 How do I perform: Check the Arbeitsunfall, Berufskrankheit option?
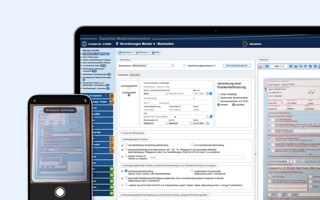pyautogui.click(x=218, y=97)
